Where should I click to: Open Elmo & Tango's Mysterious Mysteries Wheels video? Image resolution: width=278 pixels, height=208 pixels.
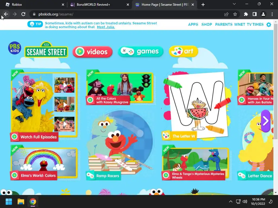195,163
